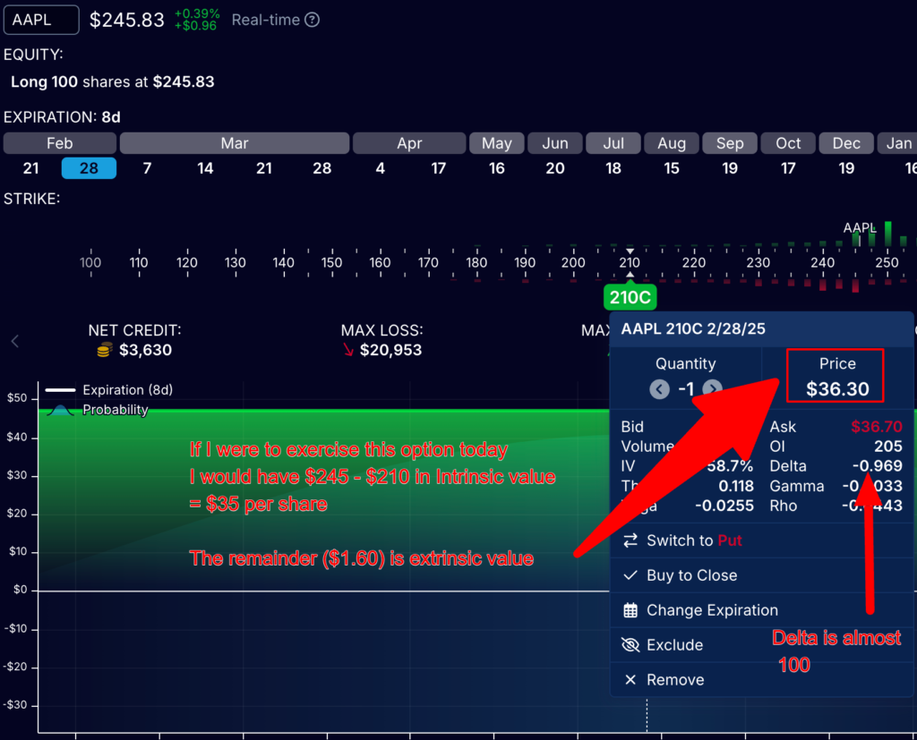
Task: Toggle the crossed-eye Exclude icon
Action: pos(630,645)
